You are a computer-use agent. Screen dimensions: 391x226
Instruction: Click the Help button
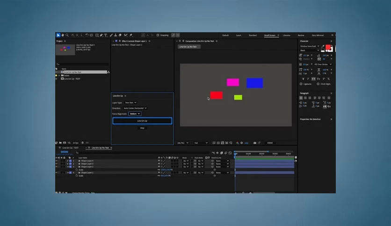pos(142,128)
